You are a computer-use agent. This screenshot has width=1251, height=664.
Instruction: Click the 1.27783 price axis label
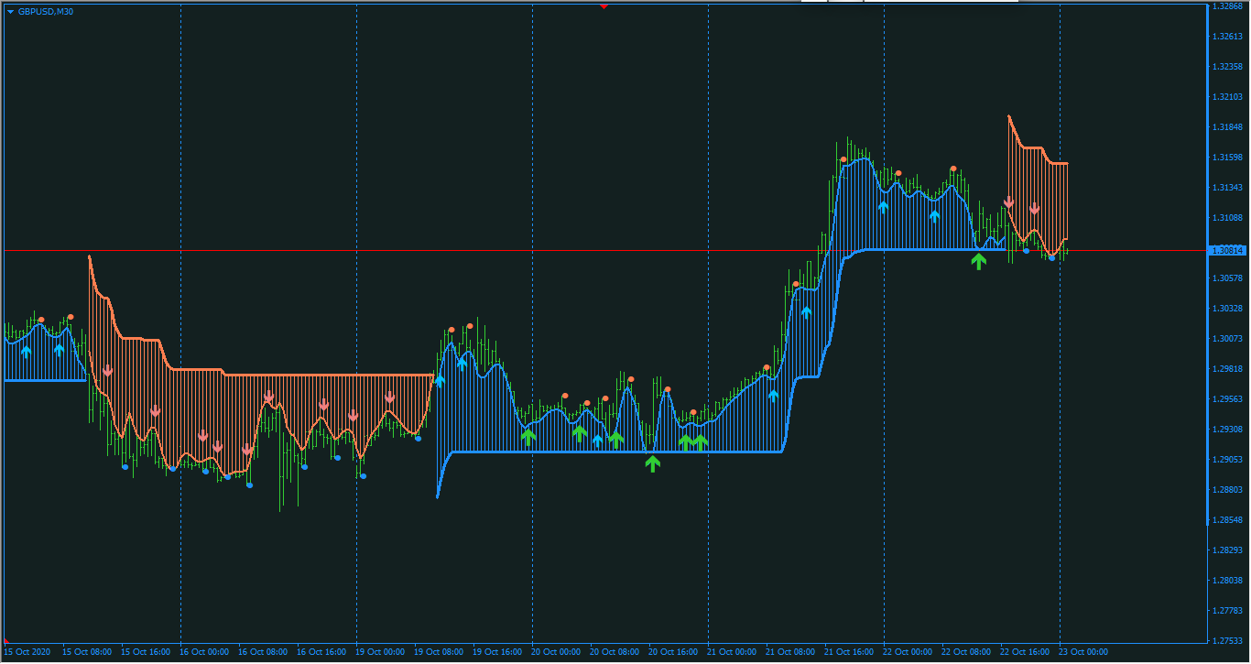click(1226, 611)
